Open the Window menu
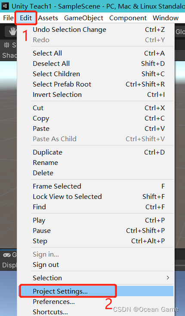This screenshot has height=316, width=185. [166, 18]
